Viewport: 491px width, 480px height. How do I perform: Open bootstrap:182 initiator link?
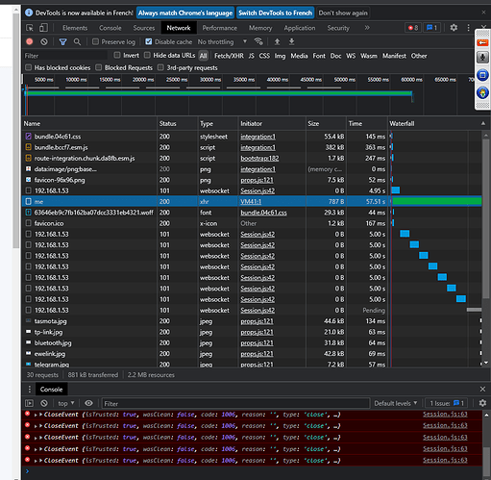pyautogui.click(x=259, y=159)
